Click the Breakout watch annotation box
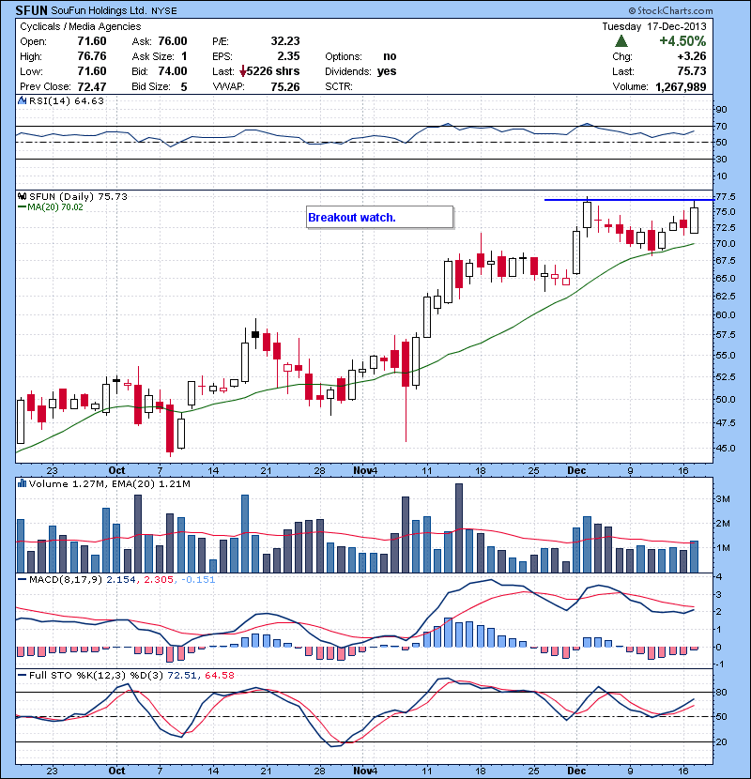The width and height of the screenshot is (751, 779). pos(380,217)
